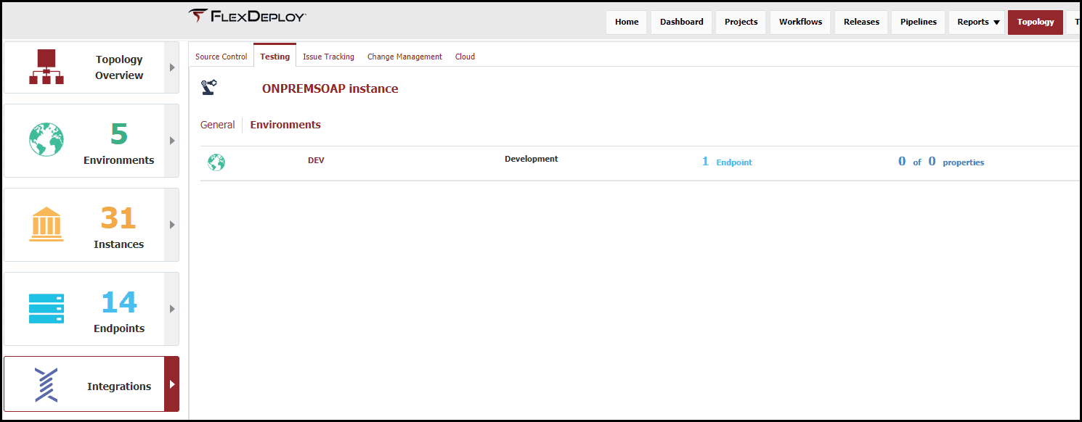Screen dimensions: 1082x422
Task: Open the Reports dropdown menu
Action: 978,22
